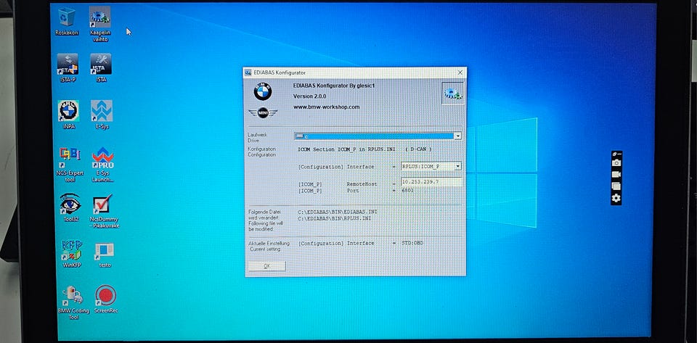Click the EDIABAS Konfigurator title bar icon
697x343 pixels.
[248, 73]
